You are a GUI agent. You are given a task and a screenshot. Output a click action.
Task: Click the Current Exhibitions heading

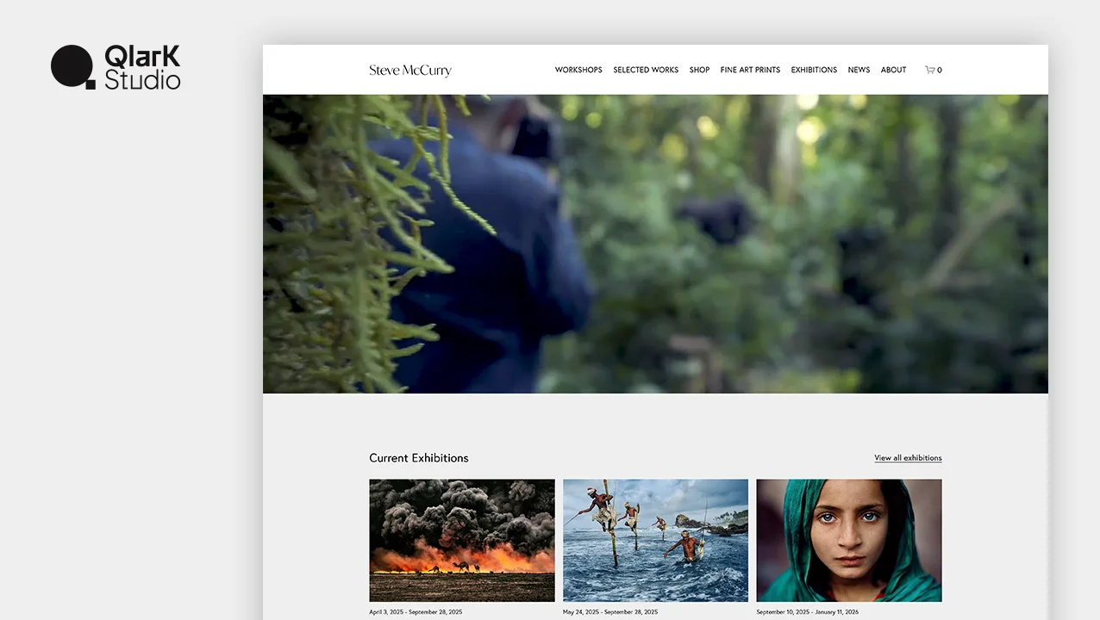tap(418, 458)
